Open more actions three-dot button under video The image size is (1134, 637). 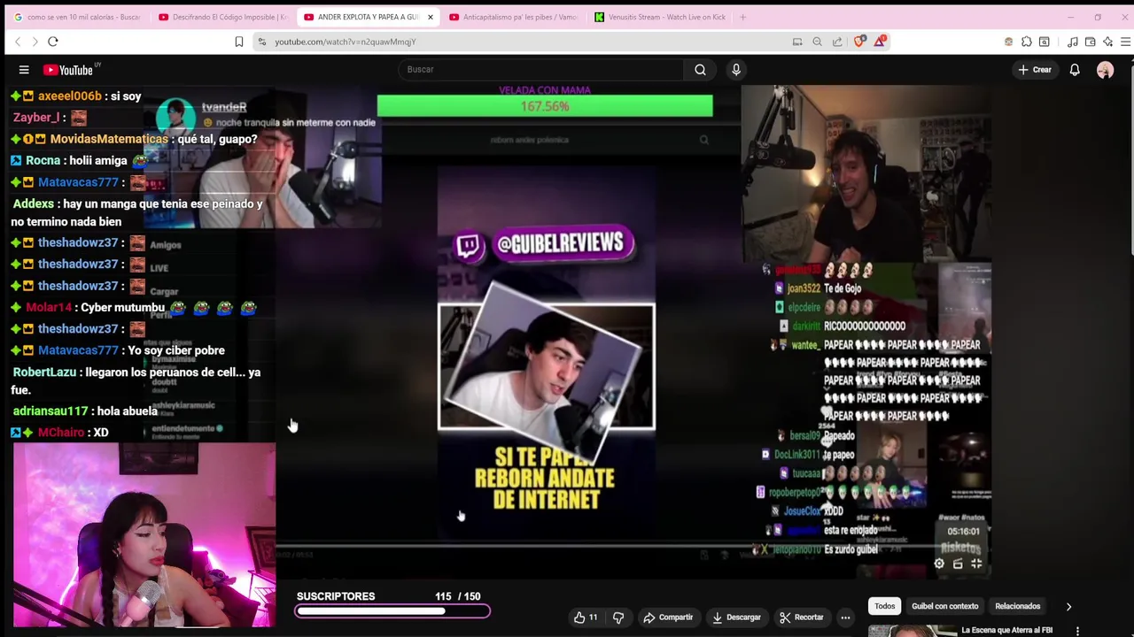pyautogui.click(x=845, y=618)
